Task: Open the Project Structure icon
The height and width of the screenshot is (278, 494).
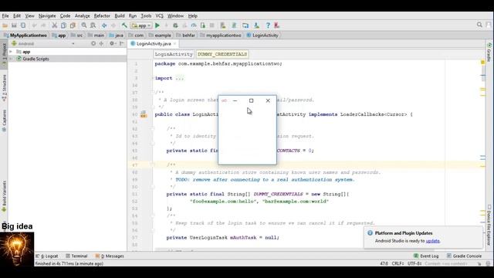Action: pos(245,25)
